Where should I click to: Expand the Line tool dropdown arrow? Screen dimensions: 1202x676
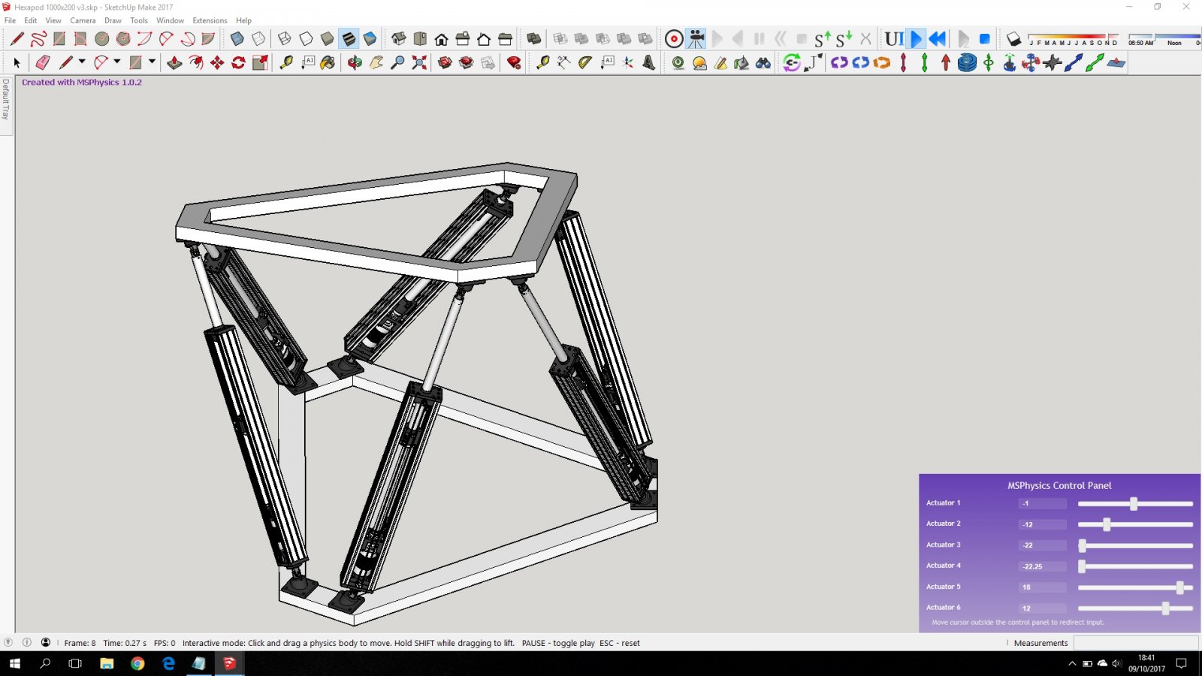82,62
